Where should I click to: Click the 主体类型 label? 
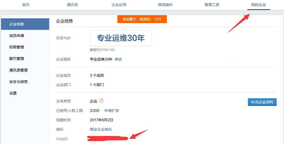[x=64, y=101]
